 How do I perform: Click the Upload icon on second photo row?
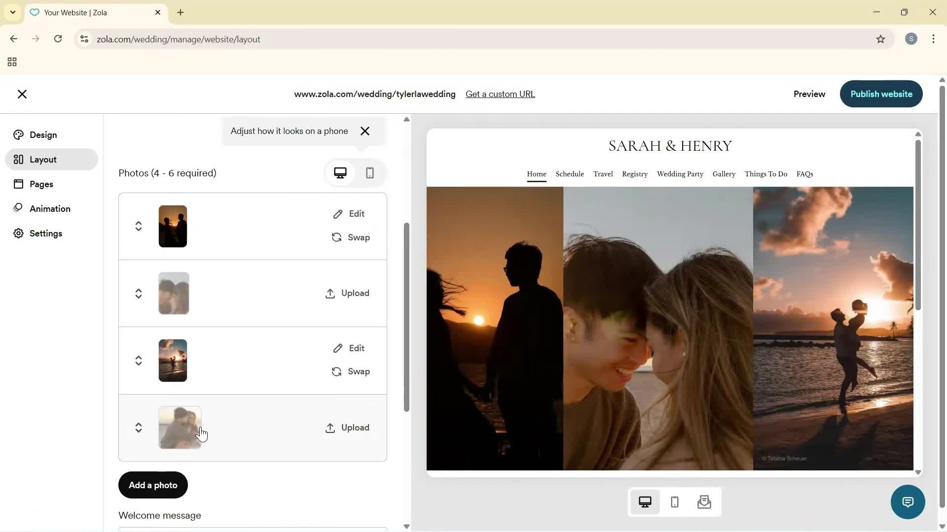coord(330,293)
